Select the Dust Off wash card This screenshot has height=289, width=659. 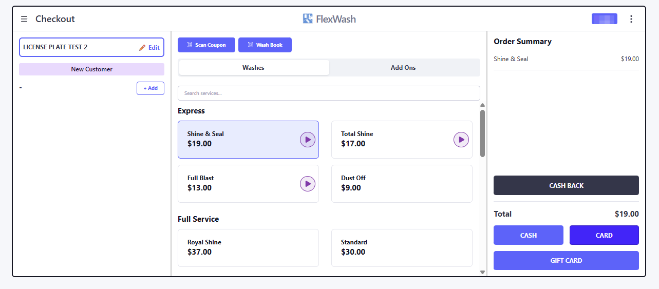[402, 184]
